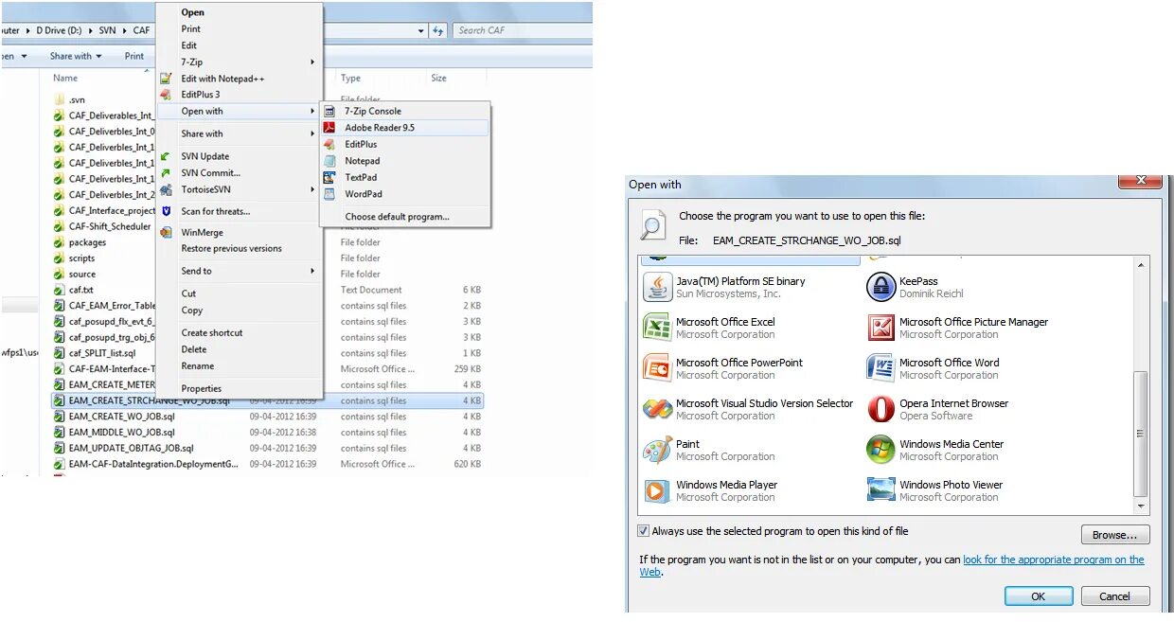
Task: Choose WordPad icon from submenu
Action: coord(329,194)
